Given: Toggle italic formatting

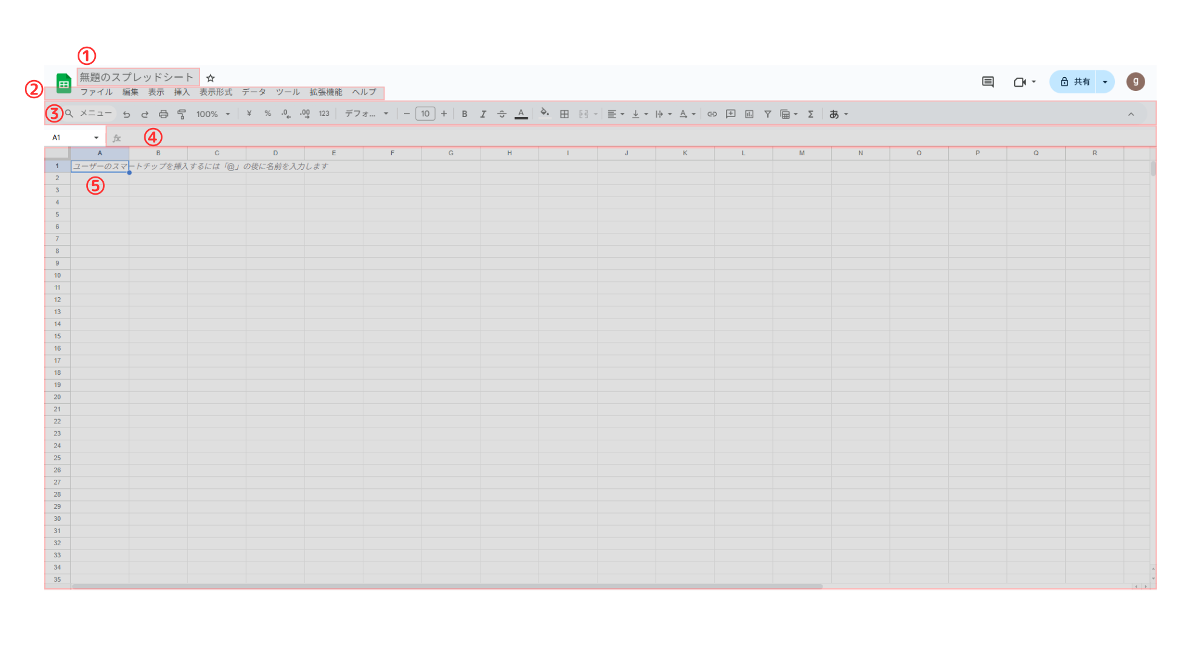Looking at the screenshot, I should [483, 114].
